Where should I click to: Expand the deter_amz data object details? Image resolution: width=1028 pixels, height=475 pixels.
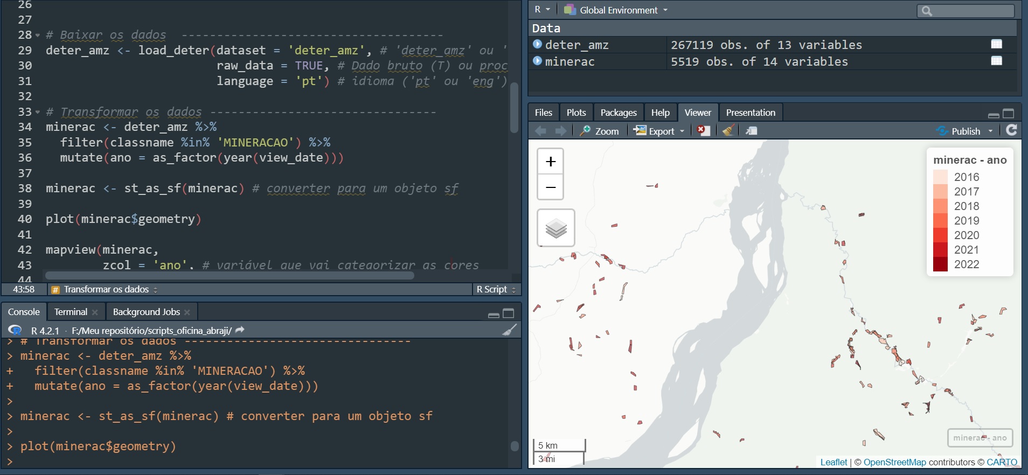[x=537, y=44]
